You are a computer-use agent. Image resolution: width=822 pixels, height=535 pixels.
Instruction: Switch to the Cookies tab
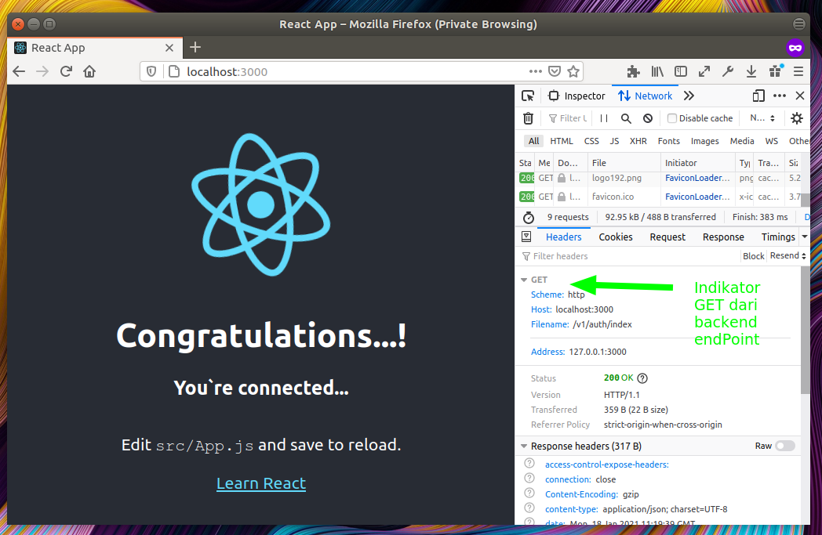615,237
